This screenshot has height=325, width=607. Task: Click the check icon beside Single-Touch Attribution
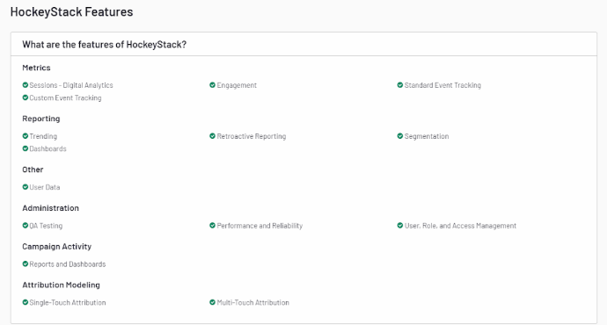coord(26,302)
